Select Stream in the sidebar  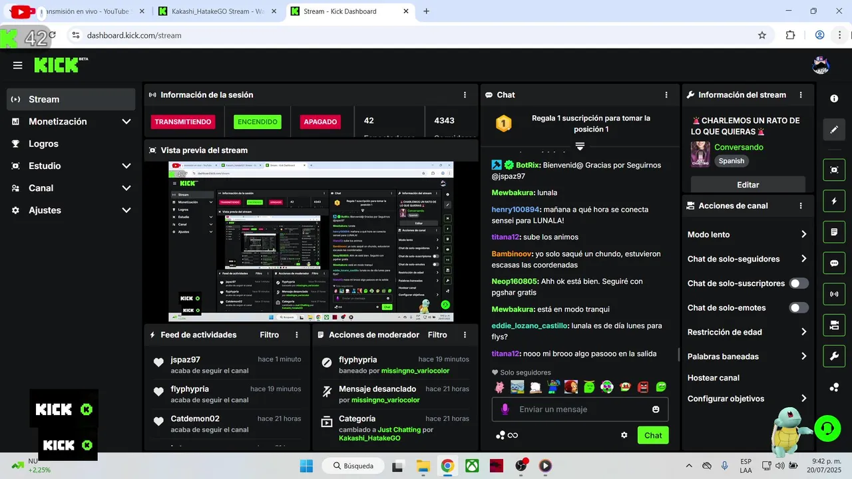point(71,99)
